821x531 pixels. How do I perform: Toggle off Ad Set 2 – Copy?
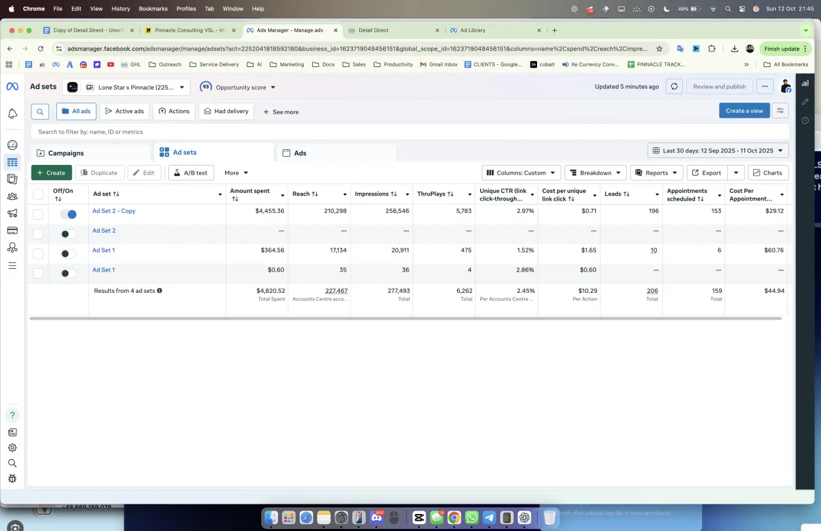point(68,214)
